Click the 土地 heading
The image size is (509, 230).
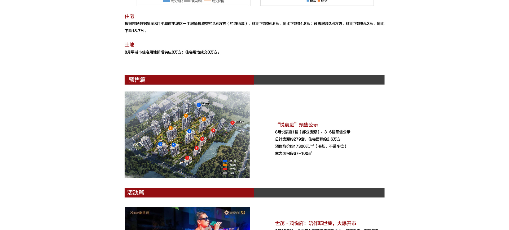[129, 45]
